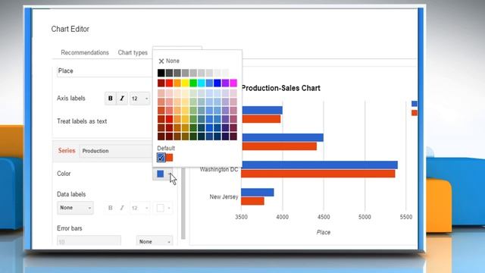Select the orange Default color swatch
The width and height of the screenshot is (485, 273).
pos(170,158)
